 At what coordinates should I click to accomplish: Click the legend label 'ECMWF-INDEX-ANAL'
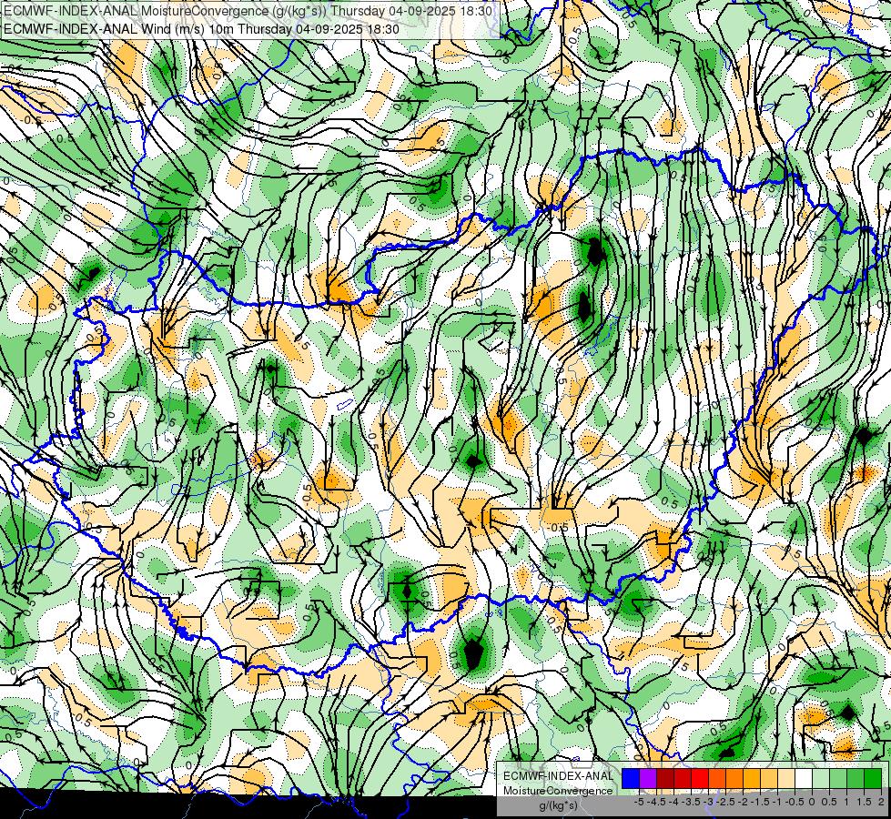click(x=559, y=776)
